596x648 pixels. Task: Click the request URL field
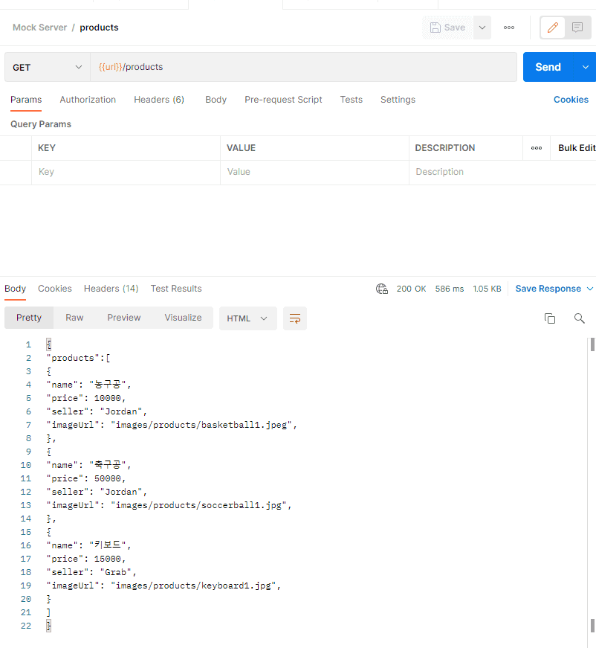(x=303, y=67)
